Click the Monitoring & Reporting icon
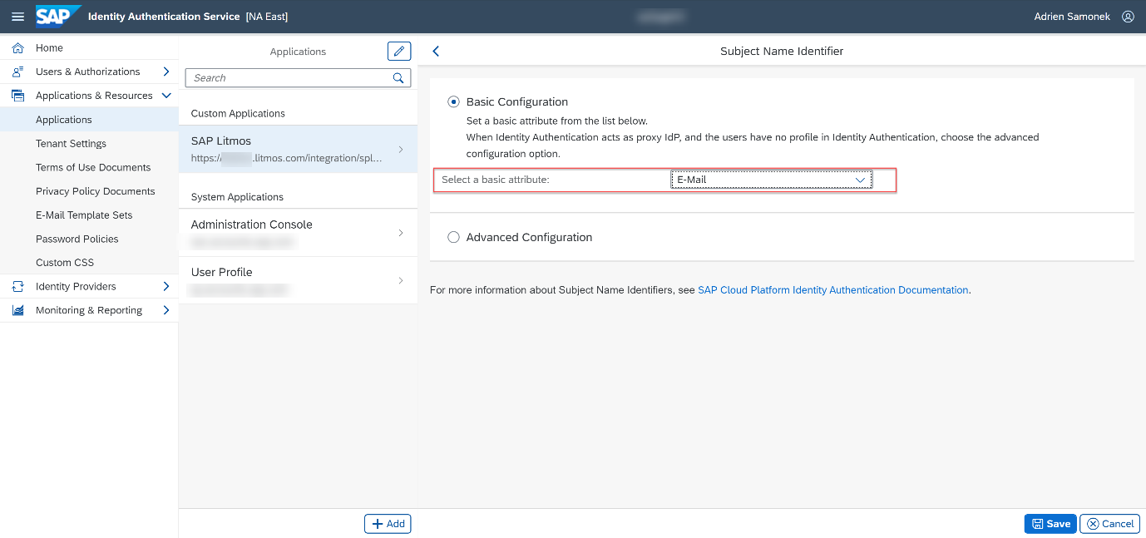This screenshot has height=538, width=1146. coord(17,310)
